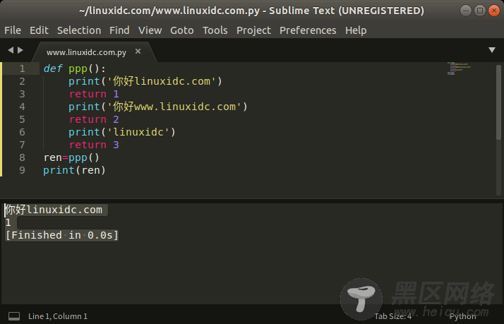This screenshot has height=324, width=504.
Task: Open the Help menu
Action: pyautogui.click(x=356, y=30)
